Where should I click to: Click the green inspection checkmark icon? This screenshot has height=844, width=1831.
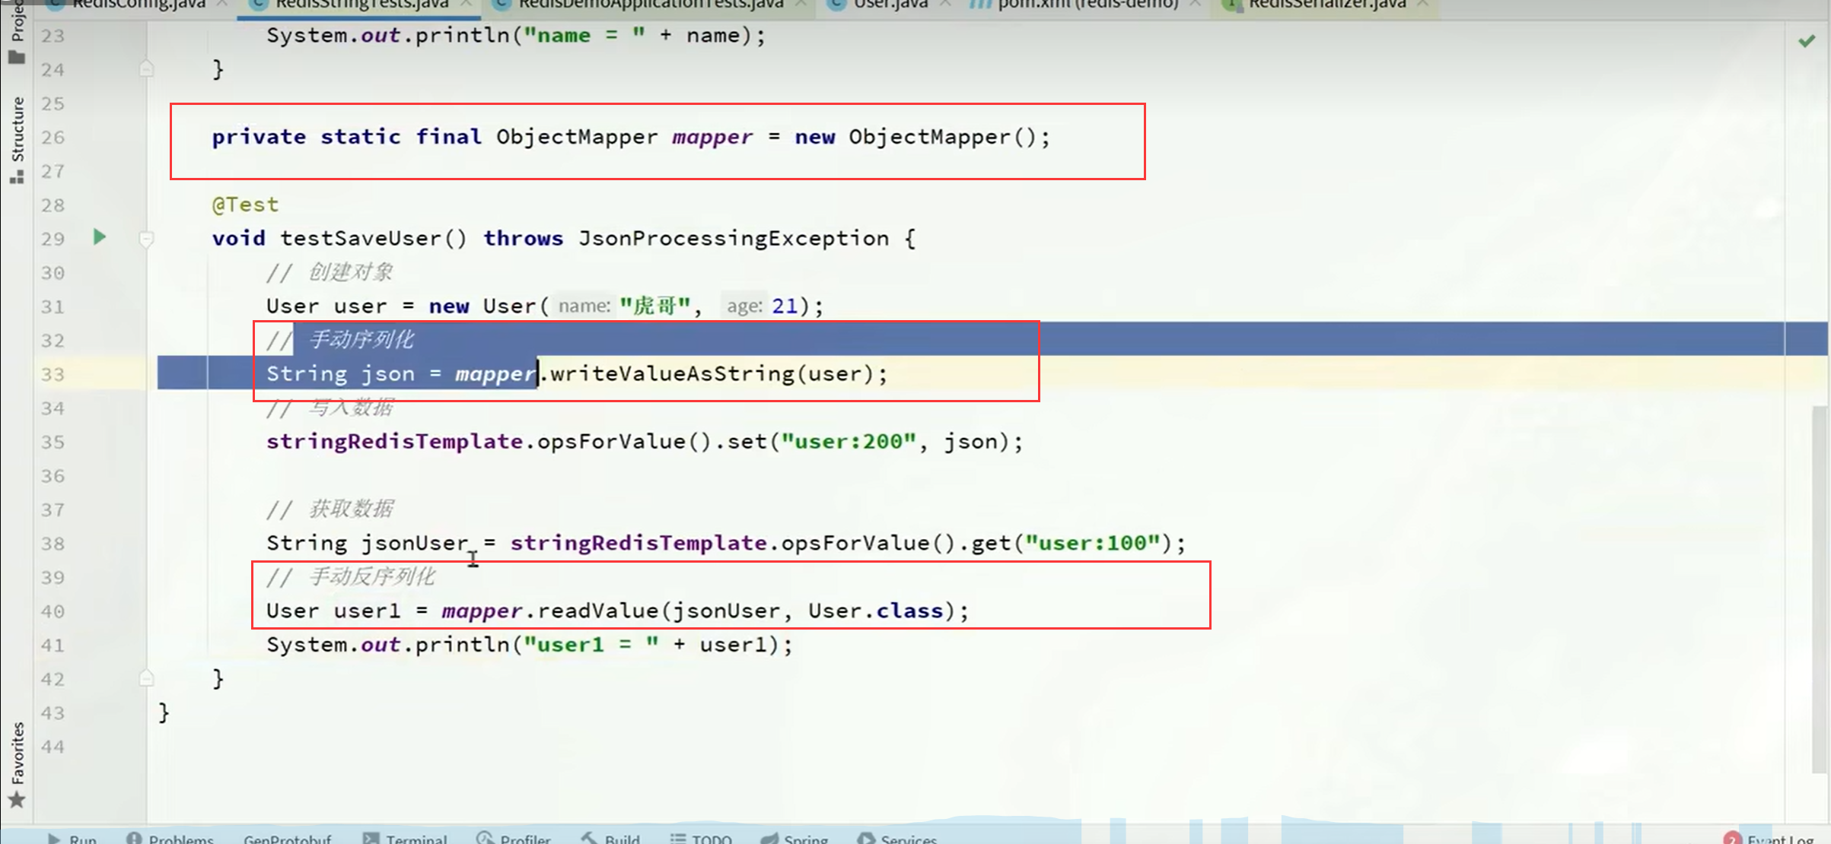pyautogui.click(x=1807, y=41)
